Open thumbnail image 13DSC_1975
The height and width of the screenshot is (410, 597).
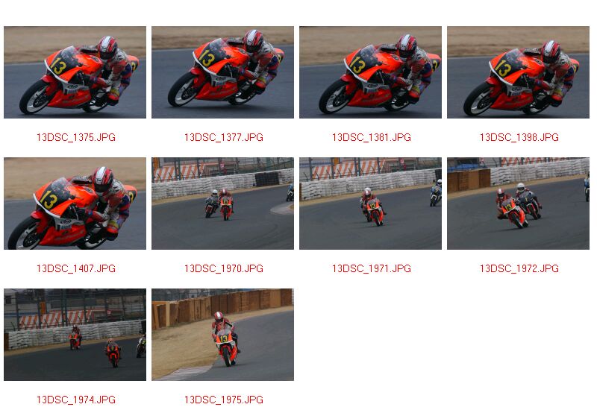(x=222, y=335)
